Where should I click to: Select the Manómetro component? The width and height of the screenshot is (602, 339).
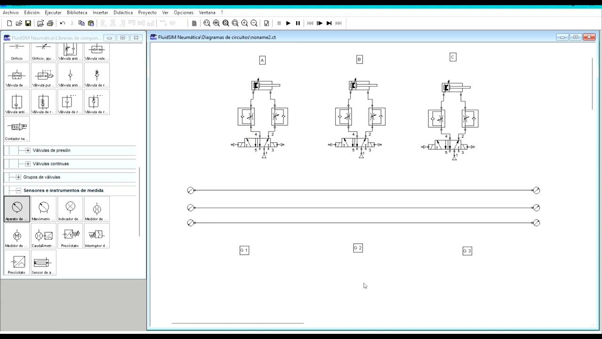point(43,210)
